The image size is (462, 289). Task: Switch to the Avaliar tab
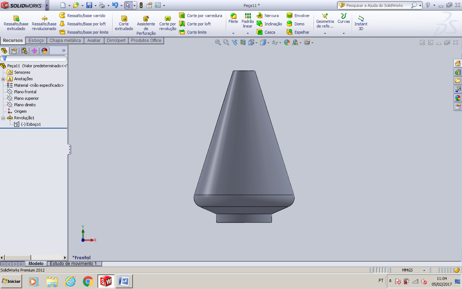pyautogui.click(x=94, y=40)
